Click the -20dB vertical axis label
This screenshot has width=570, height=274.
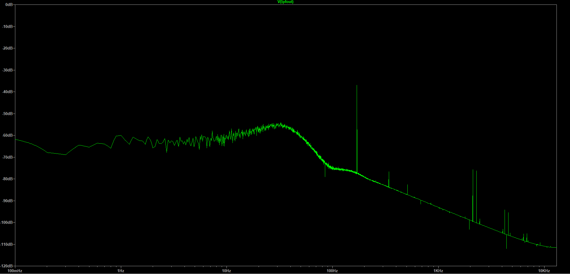pos(7,48)
